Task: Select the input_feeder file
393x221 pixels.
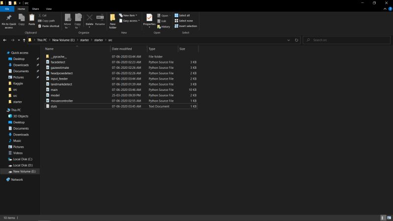Action: tap(121, 79)
